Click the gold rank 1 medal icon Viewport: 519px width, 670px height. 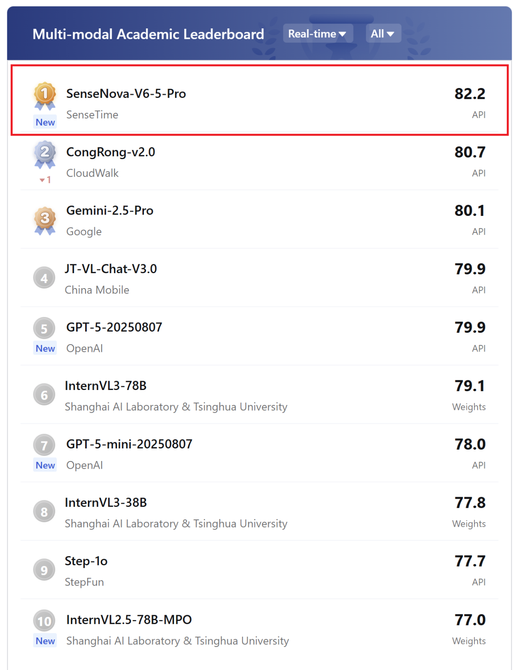45,97
